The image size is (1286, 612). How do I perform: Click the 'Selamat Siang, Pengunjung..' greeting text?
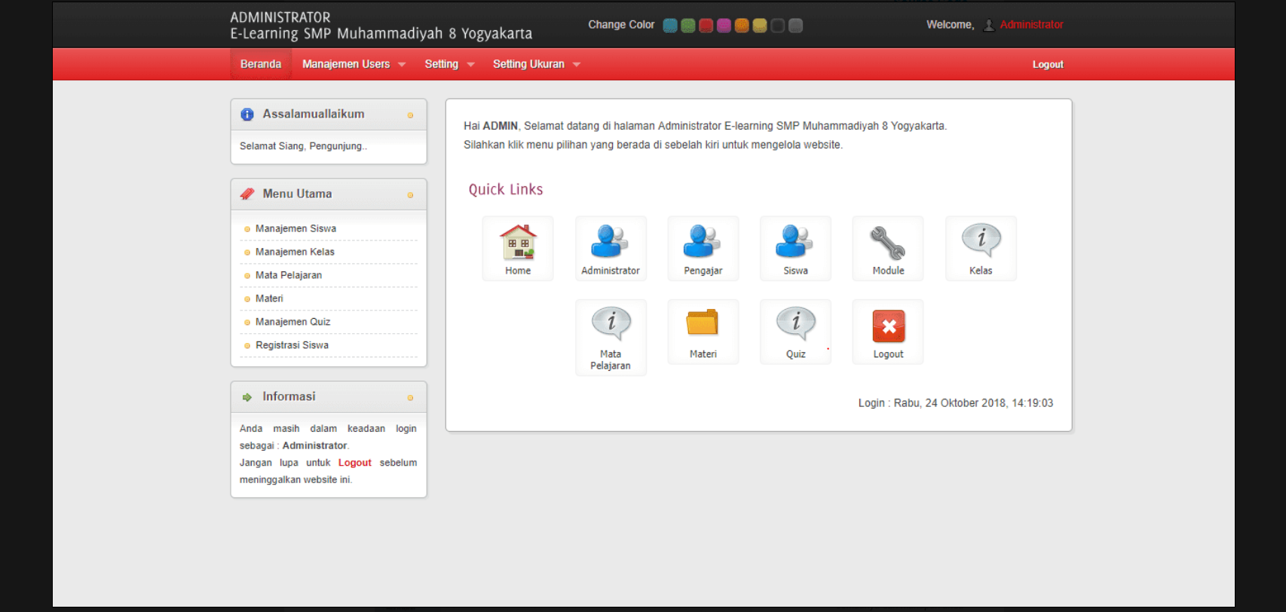click(x=303, y=146)
